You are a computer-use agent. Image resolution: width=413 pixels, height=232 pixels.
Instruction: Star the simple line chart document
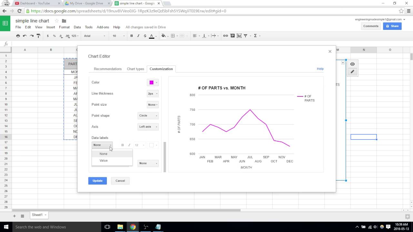coord(57,21)
